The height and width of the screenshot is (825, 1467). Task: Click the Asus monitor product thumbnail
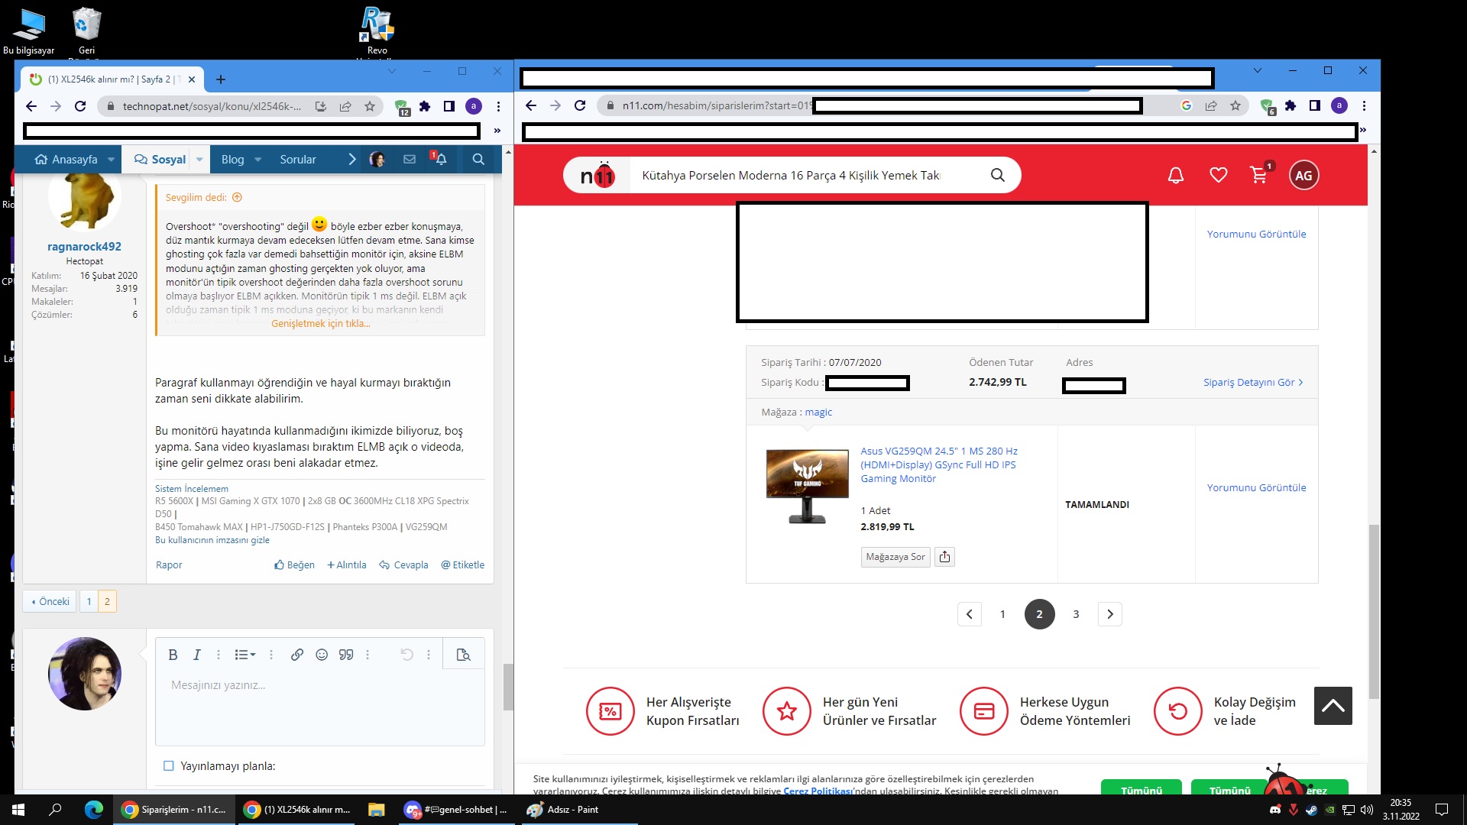click(x=807, y=486)
